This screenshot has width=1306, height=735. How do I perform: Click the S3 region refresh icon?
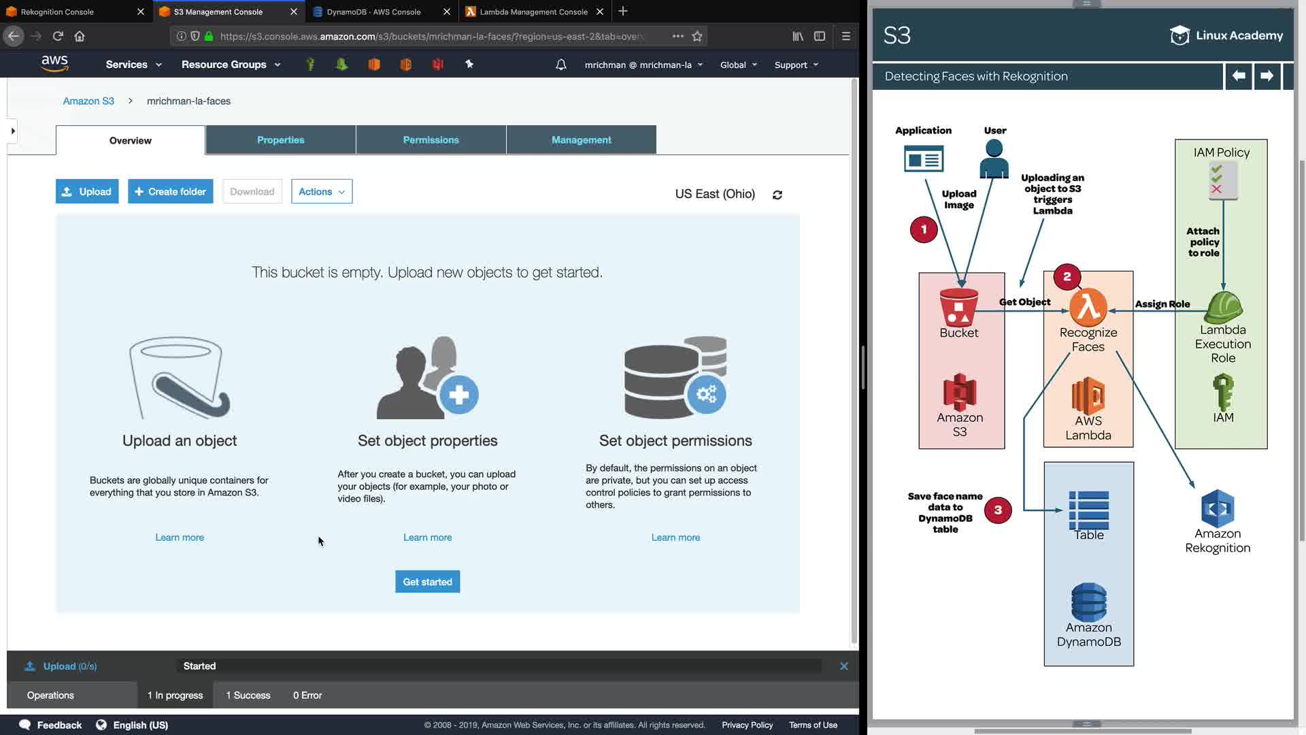tap(777, 195)
